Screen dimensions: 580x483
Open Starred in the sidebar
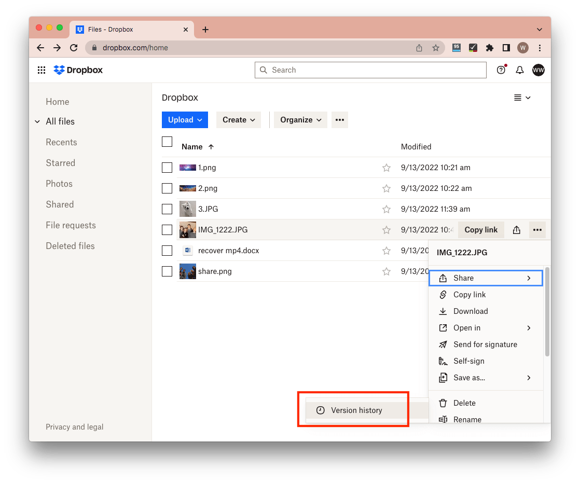click(x=60, y=163)
